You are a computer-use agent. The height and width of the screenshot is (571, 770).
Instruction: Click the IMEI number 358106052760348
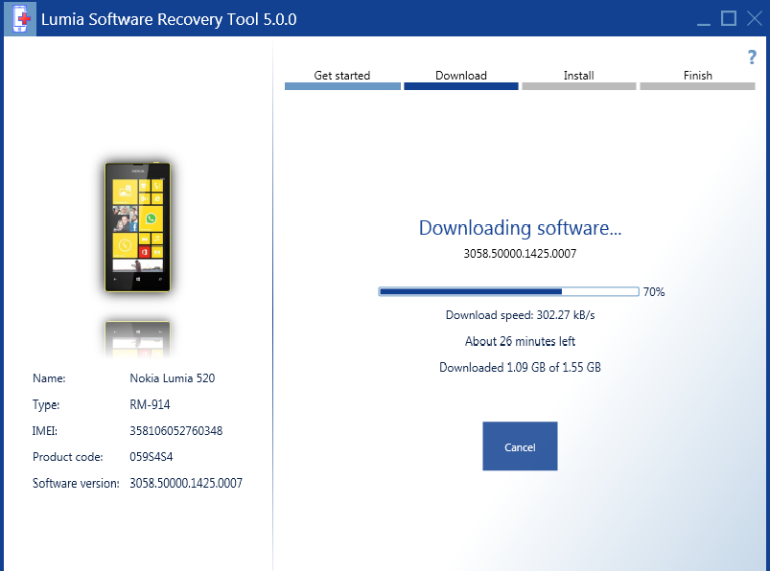[x=176, y=431]
